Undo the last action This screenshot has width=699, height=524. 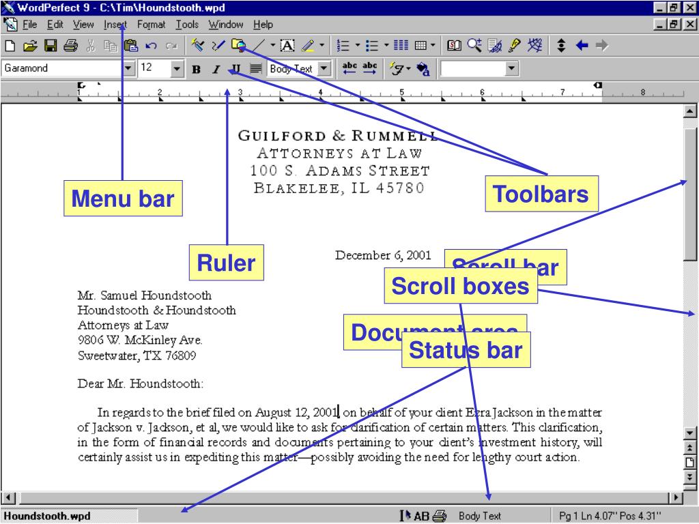151,46
